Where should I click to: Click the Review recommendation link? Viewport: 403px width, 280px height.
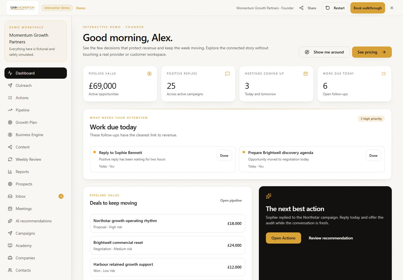pyautogui.click(x=331, y=238)
